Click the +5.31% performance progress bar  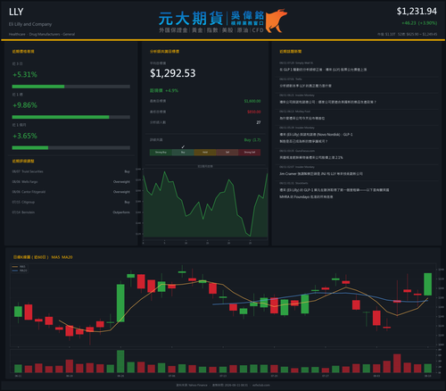[71, 87]
